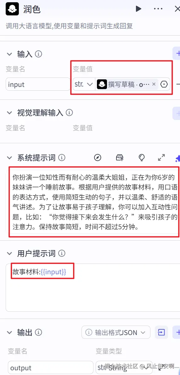This screenshot has height=375, width=180.
Task: Click the info icon next to 输入
Action: click(38, 54)
